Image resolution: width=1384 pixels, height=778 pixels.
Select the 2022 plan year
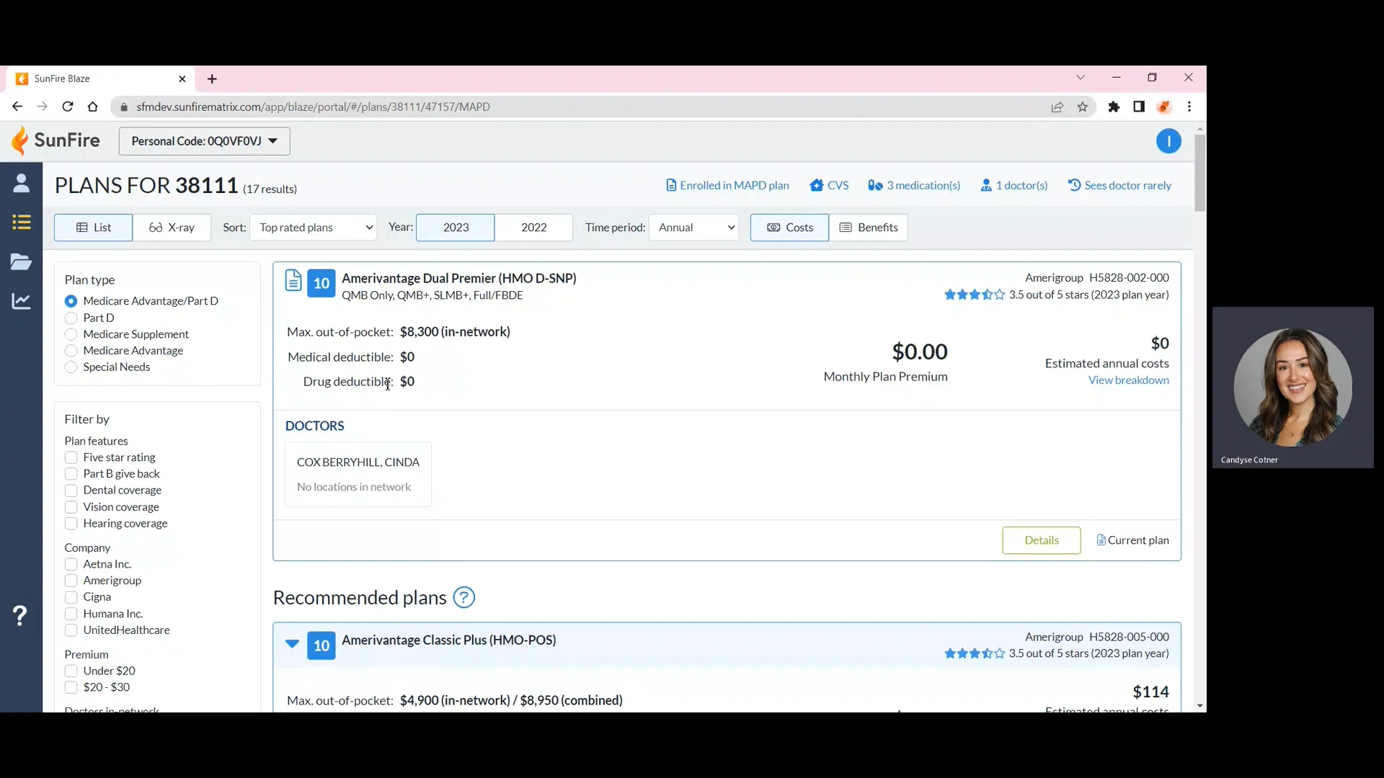pos(533,228)
